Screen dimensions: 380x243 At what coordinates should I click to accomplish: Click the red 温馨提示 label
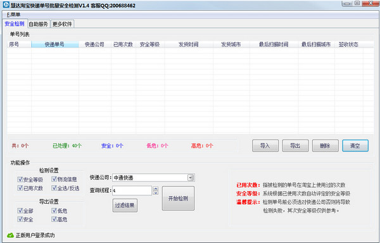click(x=248, y=202)
